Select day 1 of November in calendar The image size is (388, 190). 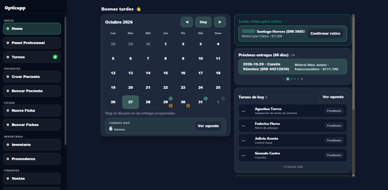(218, 102)
